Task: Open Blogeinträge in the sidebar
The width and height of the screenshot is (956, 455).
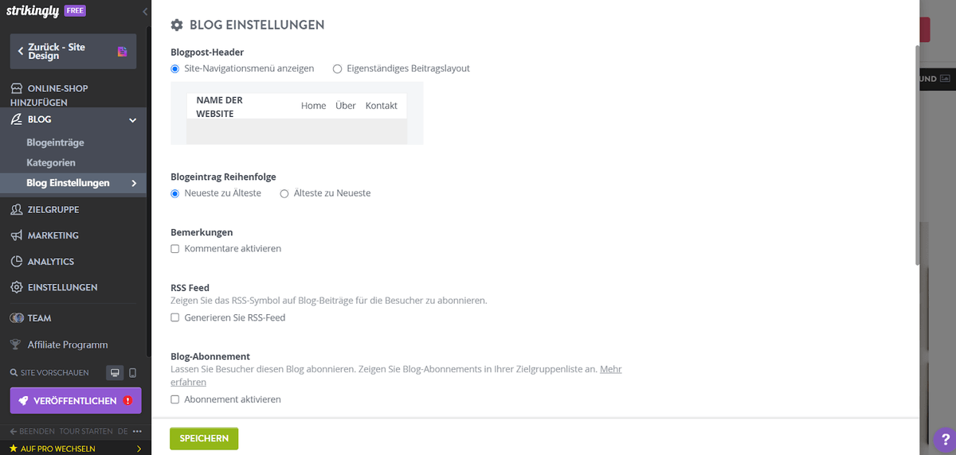Action: click(x=55, y=143)
